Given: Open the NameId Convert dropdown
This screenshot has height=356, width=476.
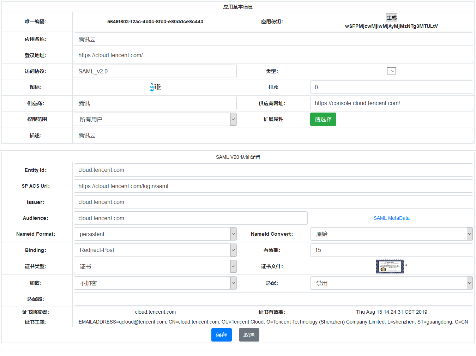Looking at the screenshot, I should [x=391, y=234].
